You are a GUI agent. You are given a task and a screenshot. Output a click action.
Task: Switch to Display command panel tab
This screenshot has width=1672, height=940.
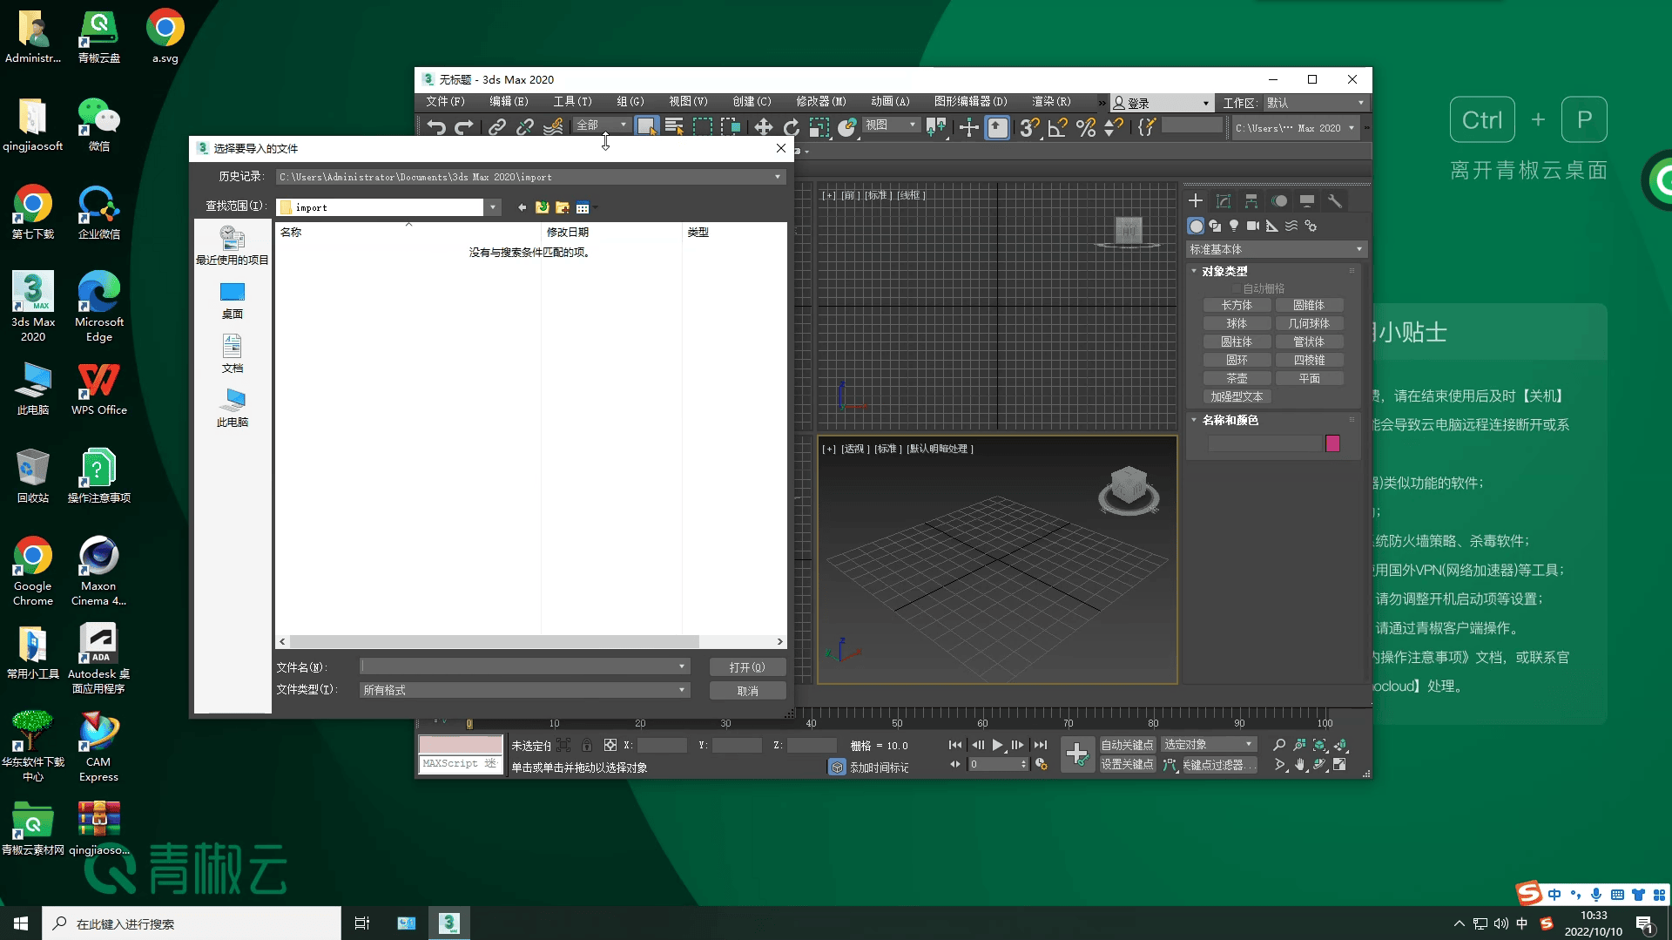click(x=1307, y=201)
